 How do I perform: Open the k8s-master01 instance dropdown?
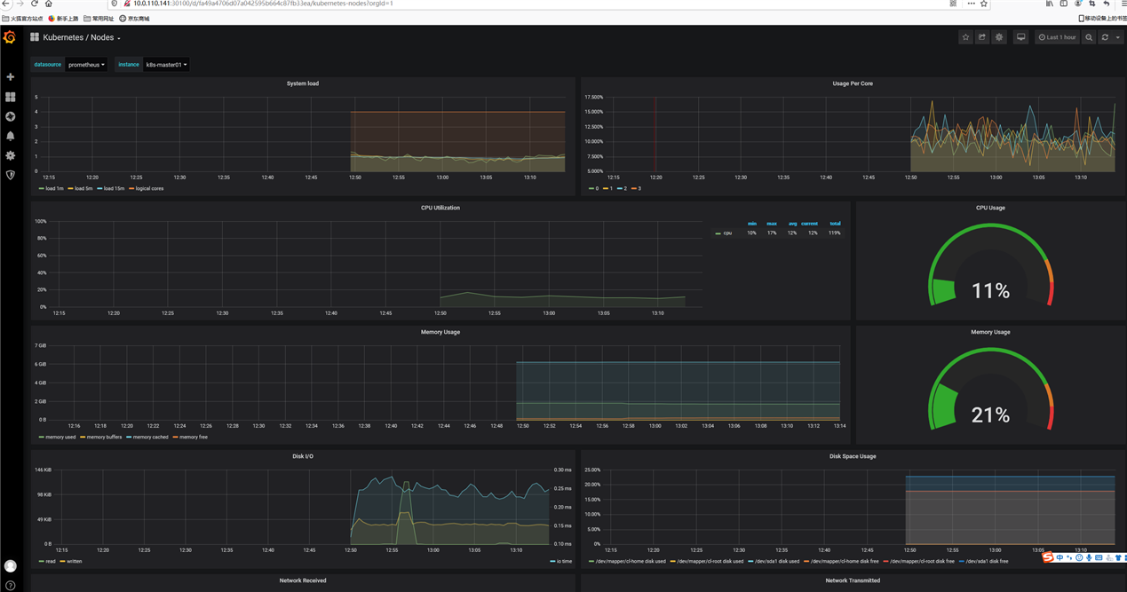[166, 65]
